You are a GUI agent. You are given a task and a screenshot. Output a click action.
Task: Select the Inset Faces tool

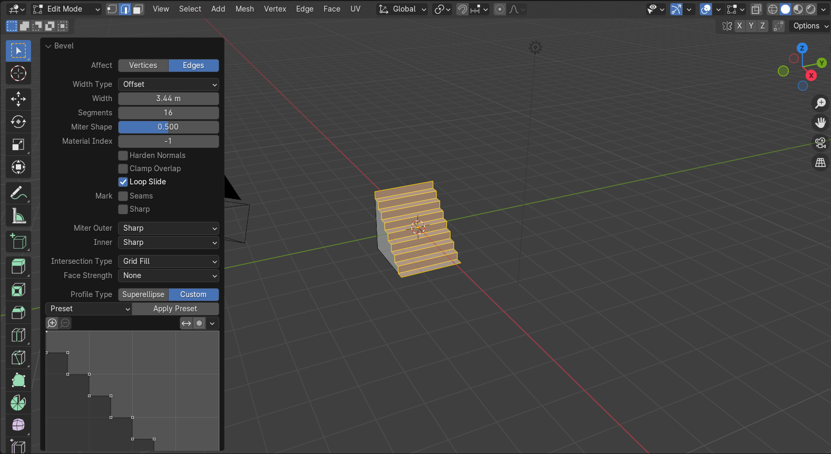pyautogui.click(x=18, y=290)
